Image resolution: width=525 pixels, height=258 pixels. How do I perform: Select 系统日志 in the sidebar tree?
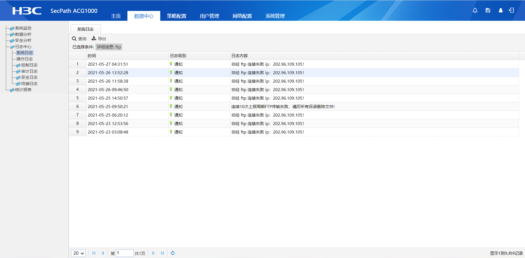point(25,53)
